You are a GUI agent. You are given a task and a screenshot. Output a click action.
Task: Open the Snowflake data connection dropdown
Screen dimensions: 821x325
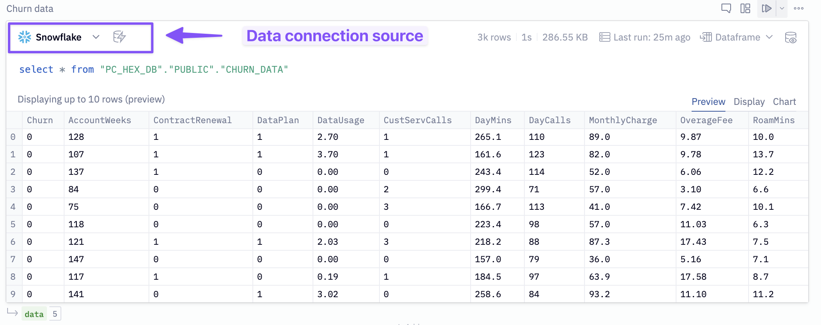click(96, 37)
